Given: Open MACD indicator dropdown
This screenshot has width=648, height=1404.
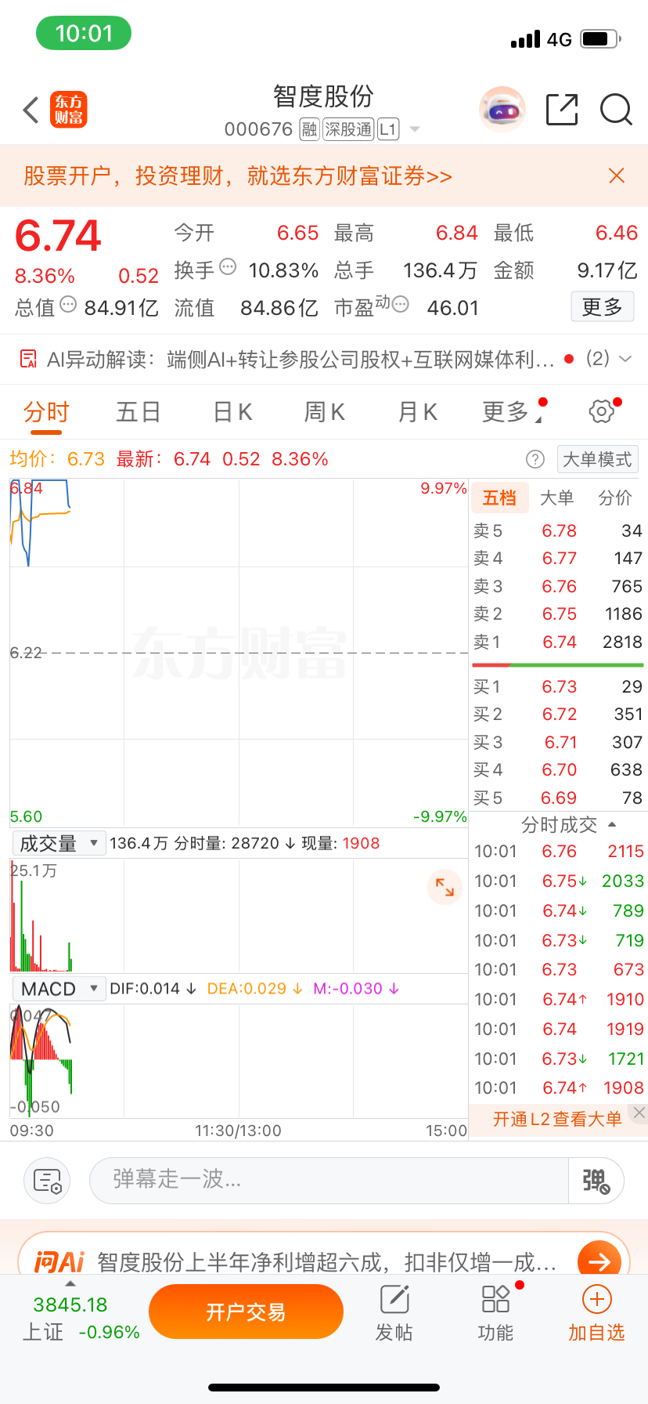Looking at the screenshot, I should click(x=59, y=989).
